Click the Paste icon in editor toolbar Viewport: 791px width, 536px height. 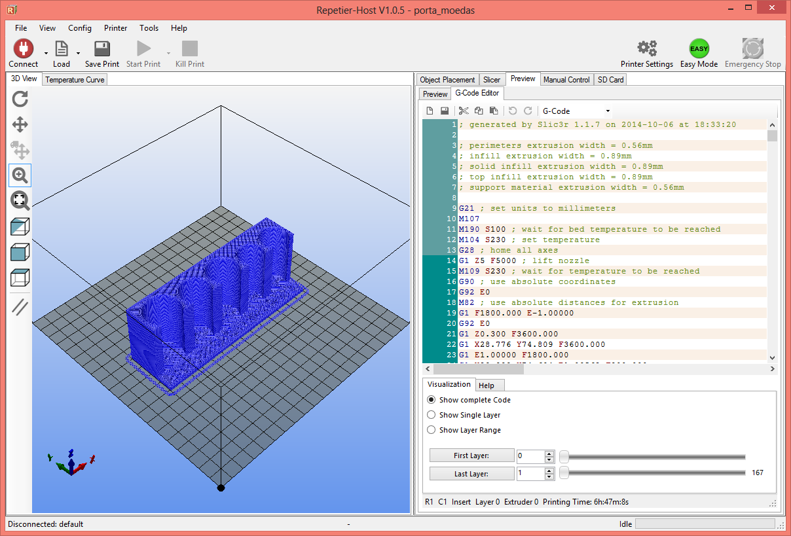tap(494, 111)
